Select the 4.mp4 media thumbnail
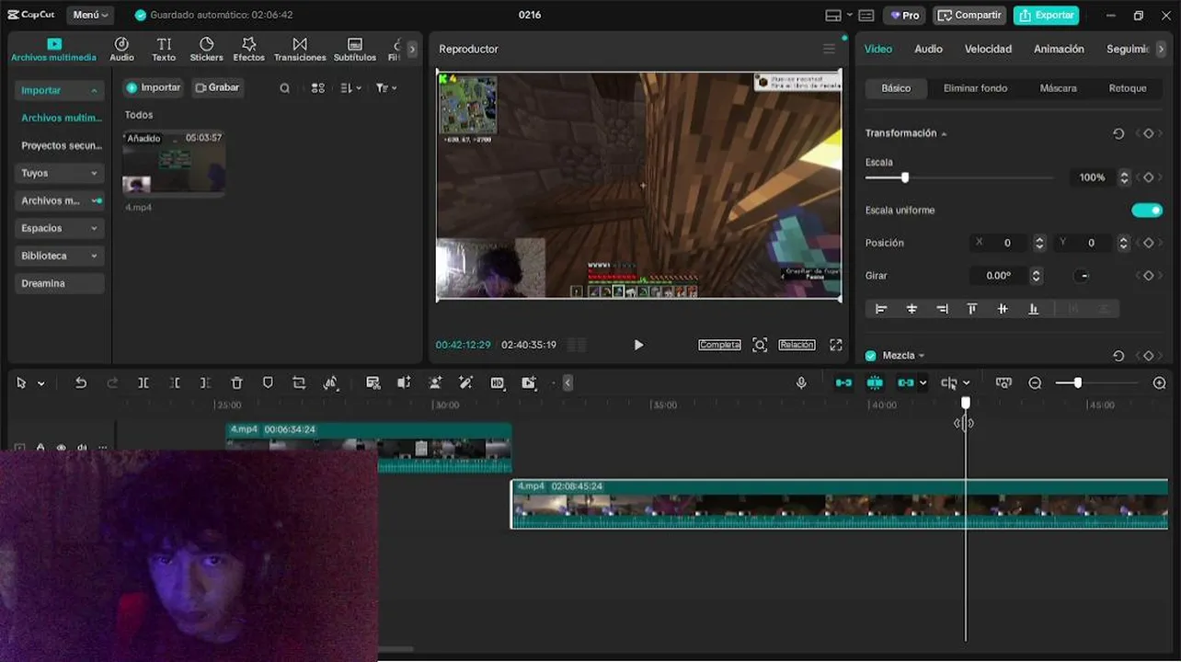 tap(174, 163)
